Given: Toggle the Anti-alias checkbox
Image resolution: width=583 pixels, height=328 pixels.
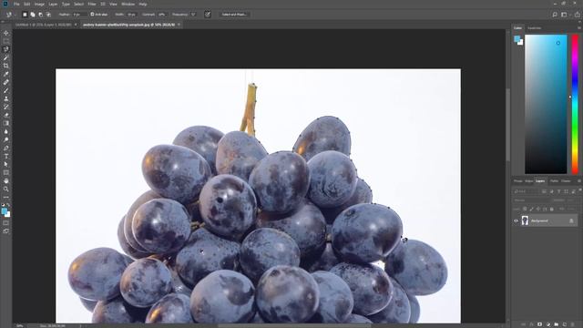Looking at the screenshot, I should click(x=92, y=15).
